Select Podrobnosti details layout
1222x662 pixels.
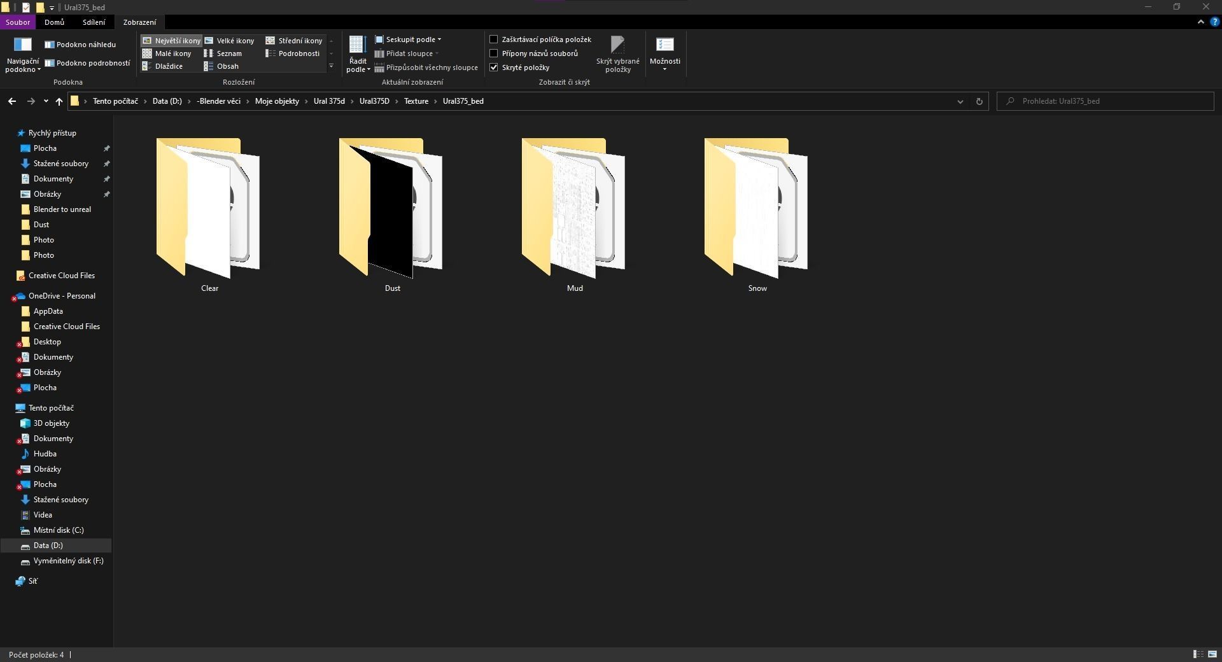coord(293,53)
